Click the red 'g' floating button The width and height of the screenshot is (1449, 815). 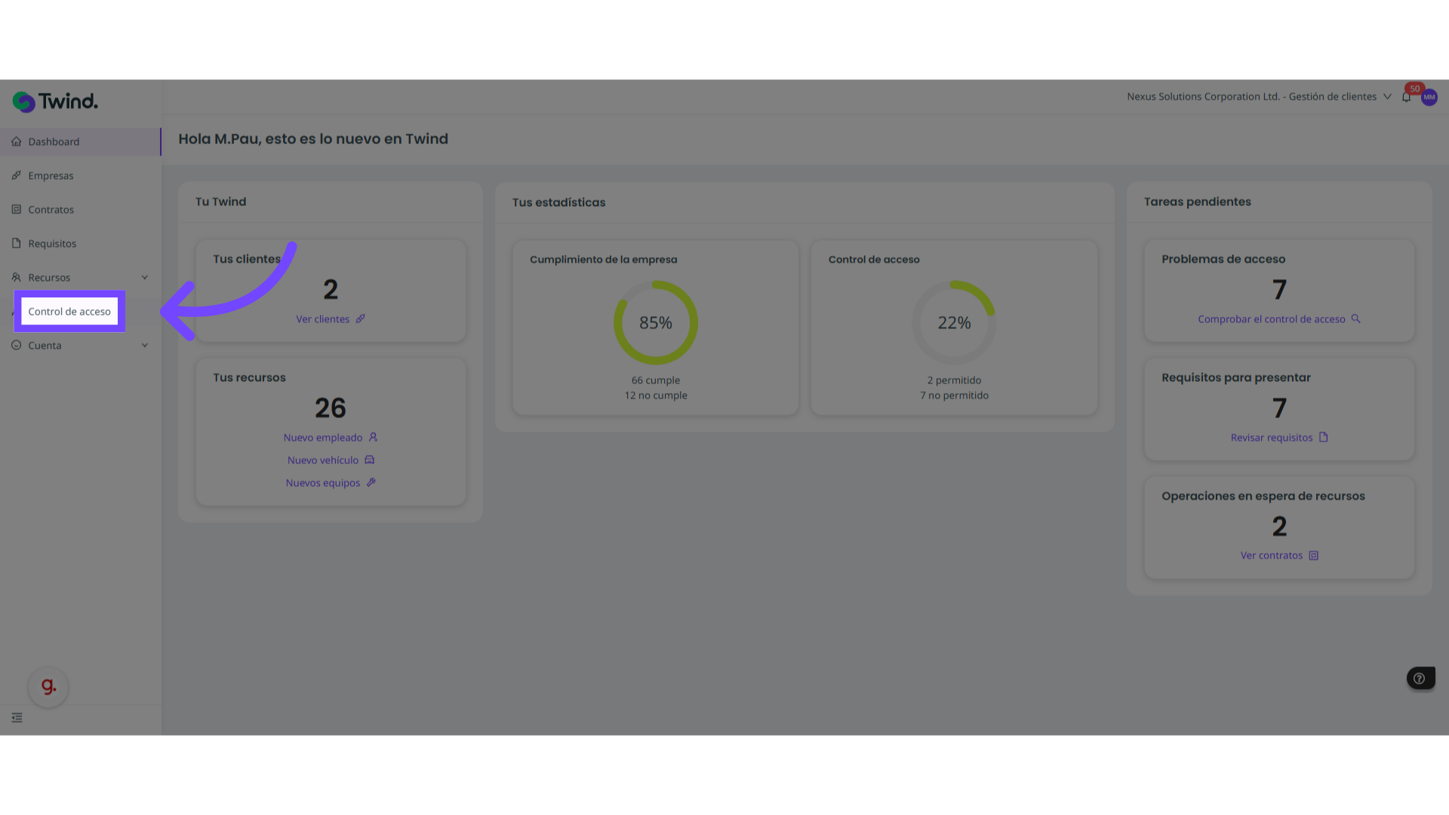pos(48,687)
